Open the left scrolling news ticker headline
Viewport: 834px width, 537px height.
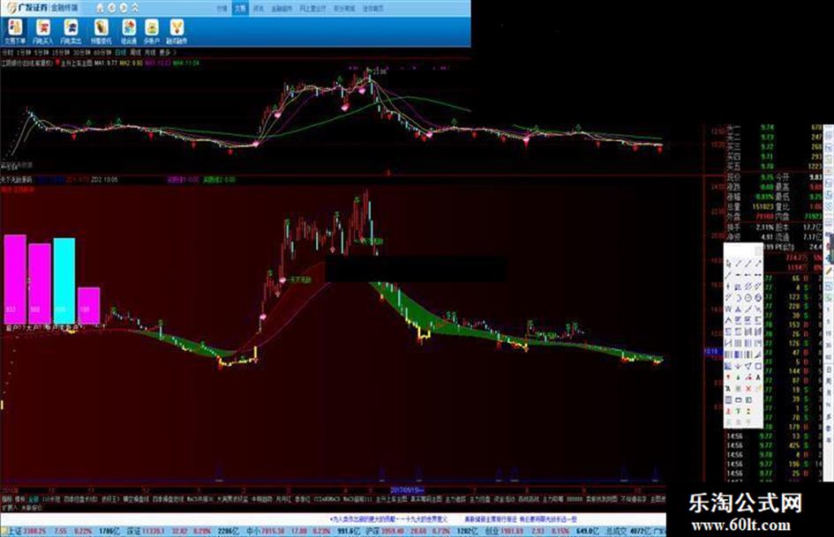point(388,518)
